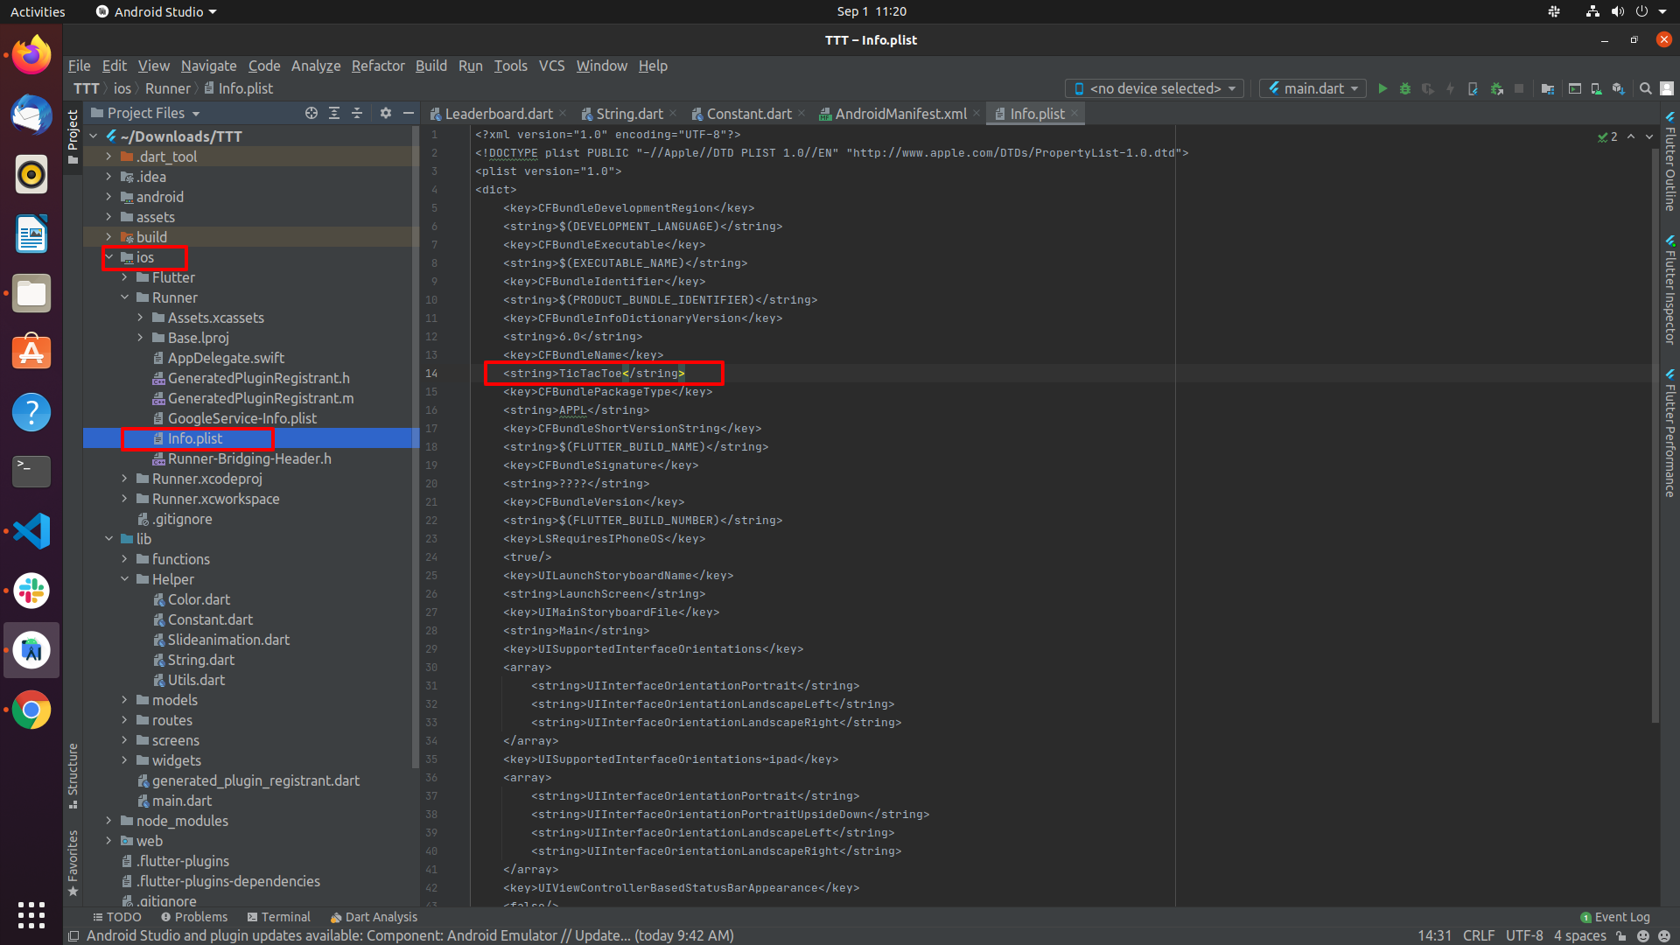This screenshot has height=945, width=1680.
Task: Start debugging with the green bug icon
Action: coord(1405,88)
